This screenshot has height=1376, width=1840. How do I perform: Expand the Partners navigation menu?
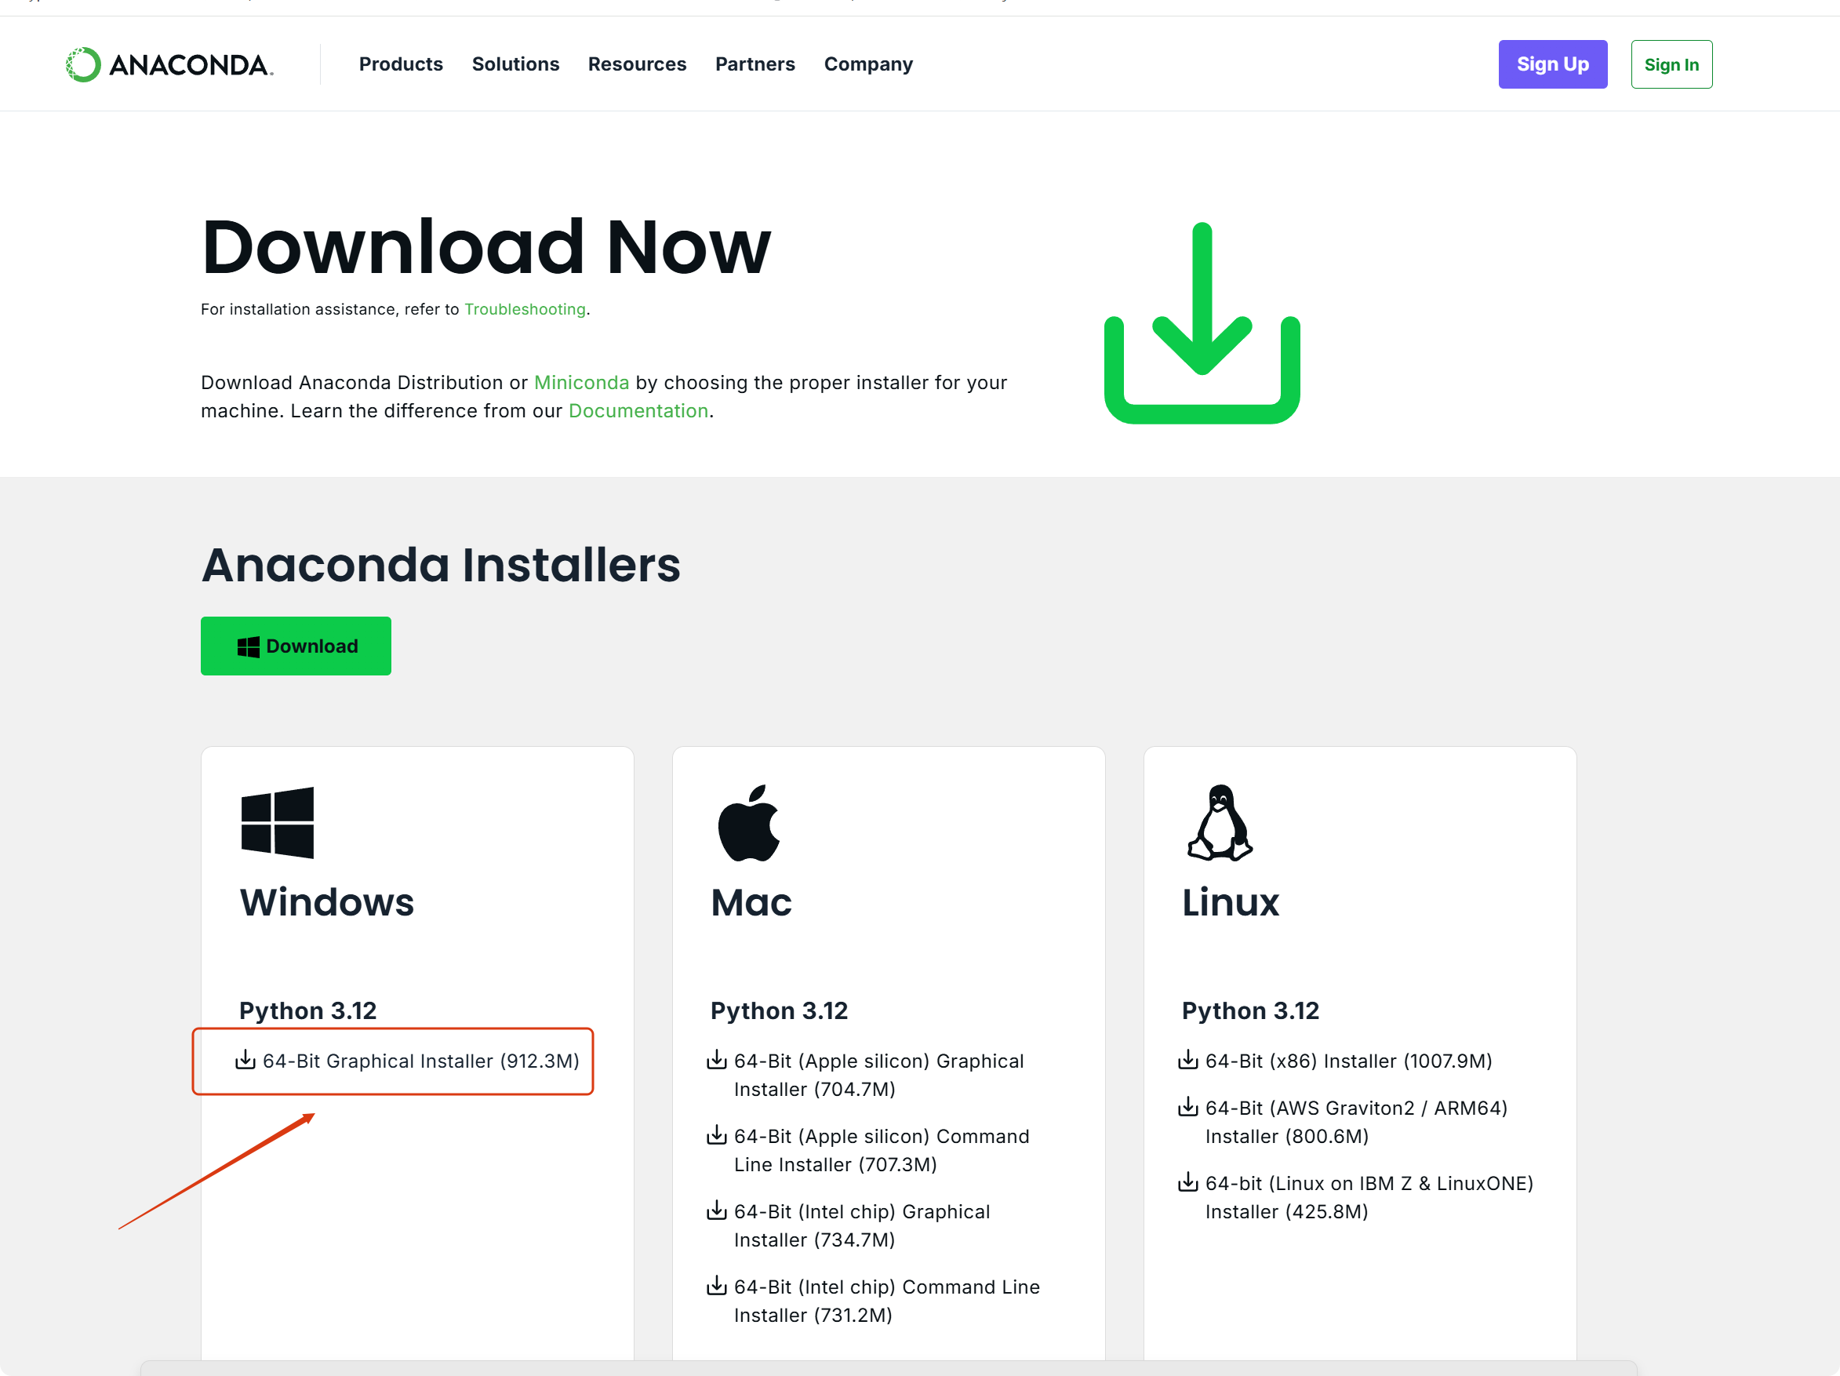tap(755, 64)
